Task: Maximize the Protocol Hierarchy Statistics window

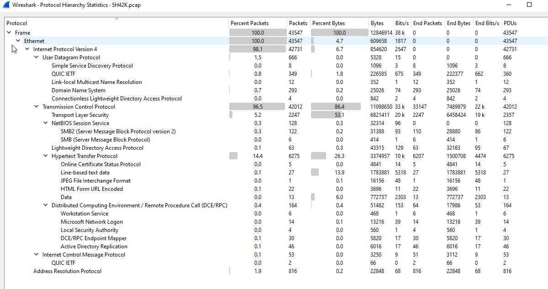Action: 529,5
